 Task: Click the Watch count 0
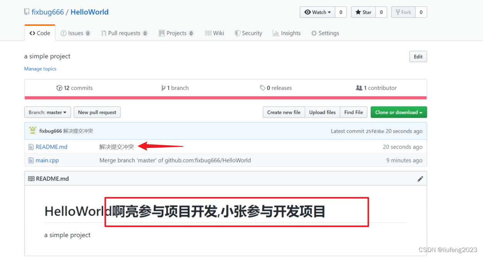tap(340, 12)
